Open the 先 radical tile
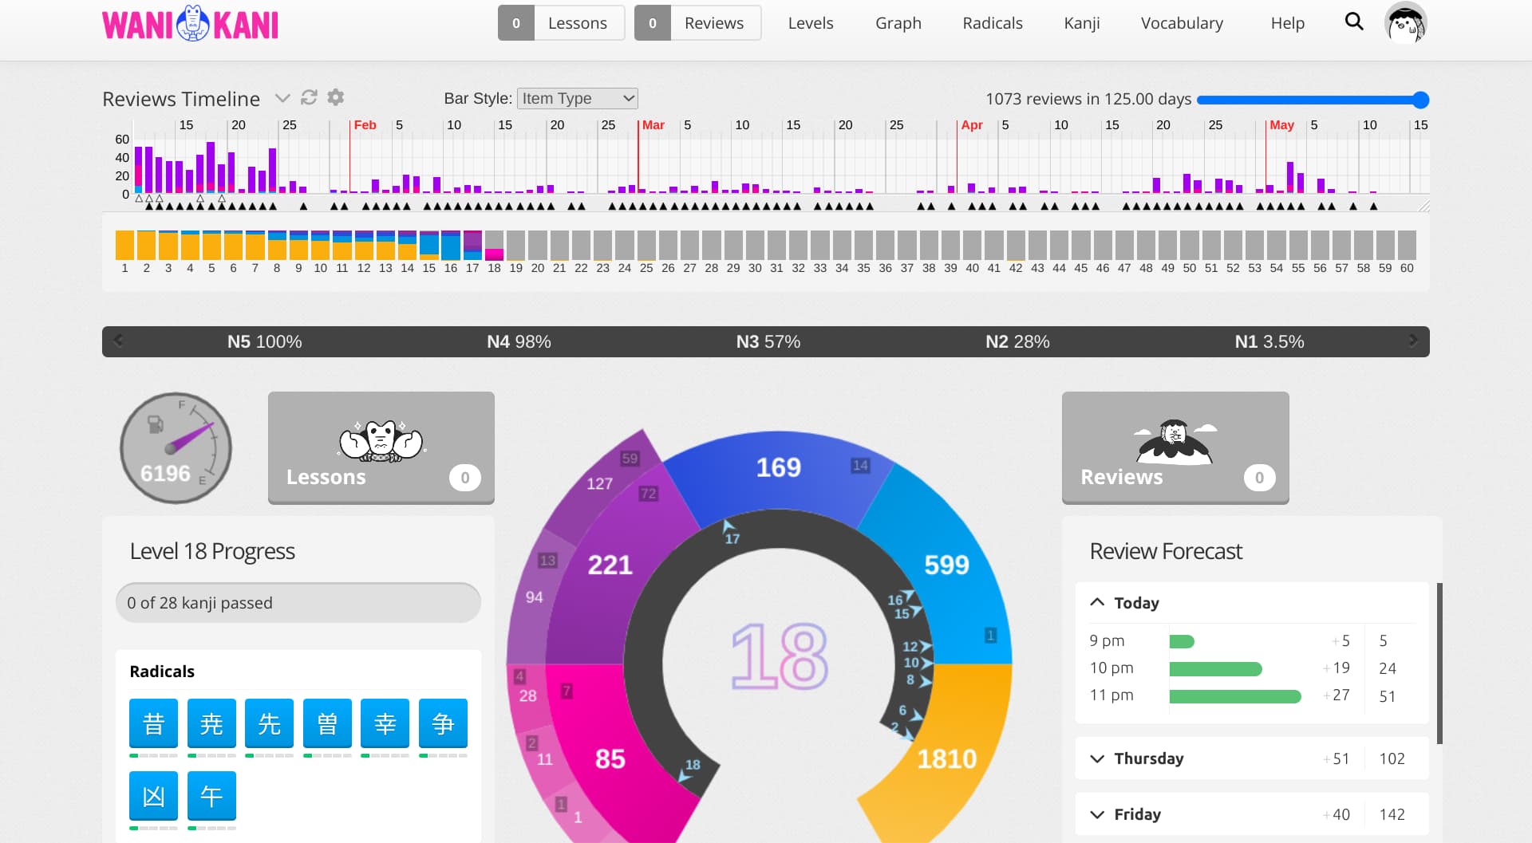The image size is (1532, 843). [269, 723]
